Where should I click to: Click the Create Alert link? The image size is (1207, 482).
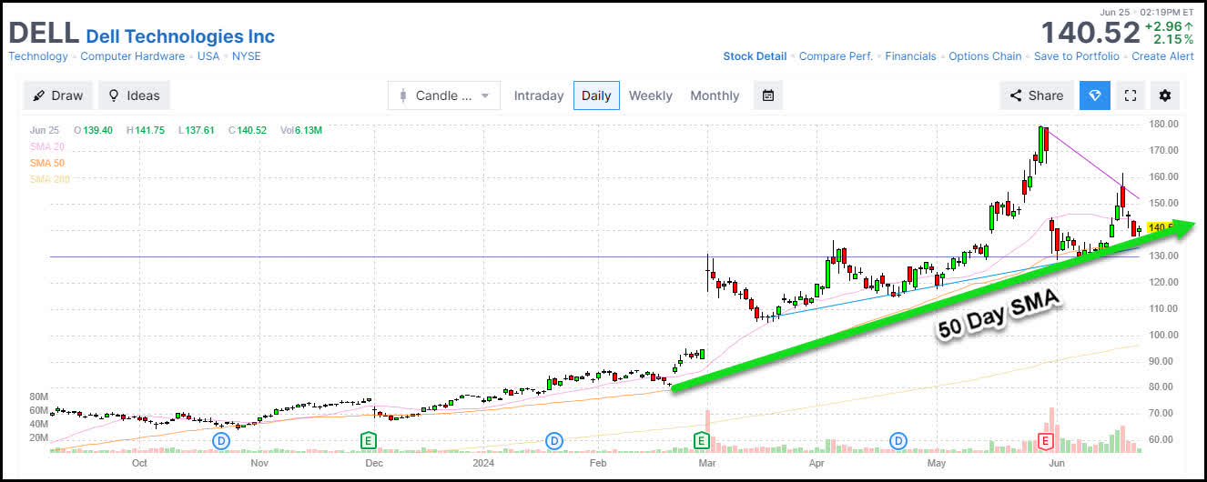point(1162,56)
